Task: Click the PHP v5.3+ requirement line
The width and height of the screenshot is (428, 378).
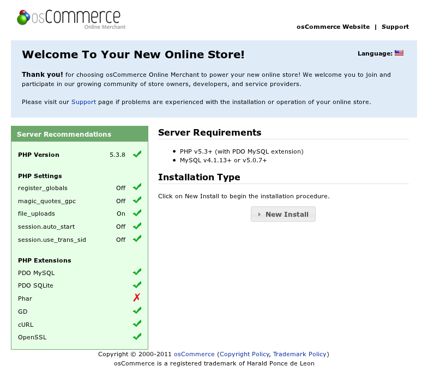Action: [x=242, y=151]
